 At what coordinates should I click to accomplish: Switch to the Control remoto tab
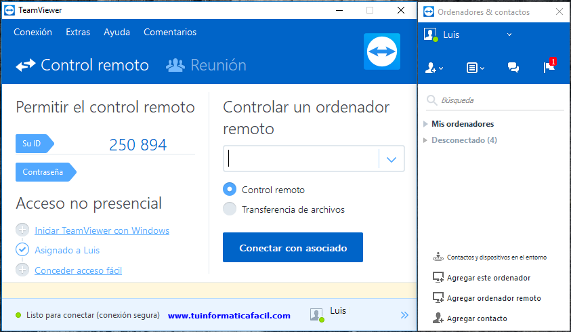click(83, 65)
